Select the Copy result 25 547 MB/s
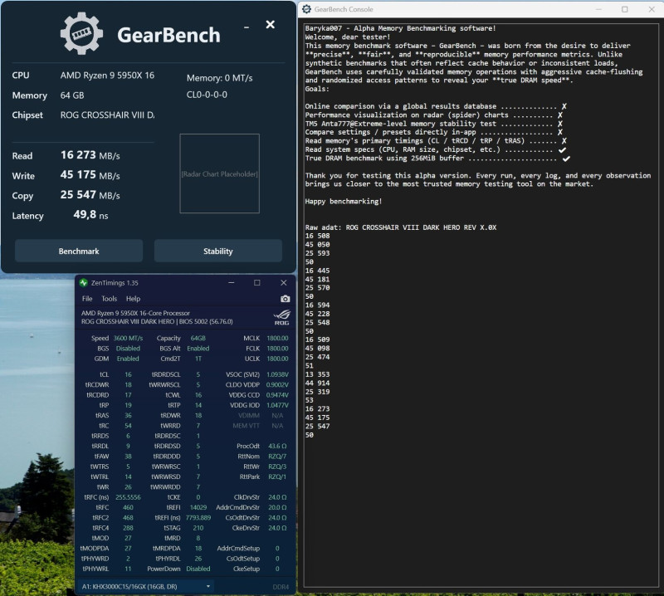 click(90, 195)
